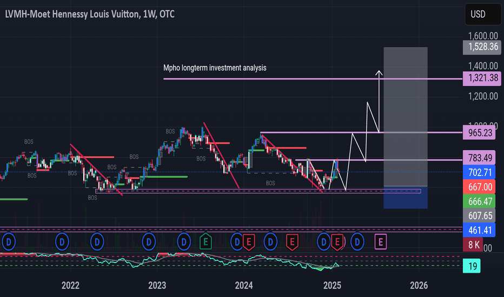This screenshot has width=504, height=297.
Task: Click the indicator value label 19
Action: (x=472, y=266)
